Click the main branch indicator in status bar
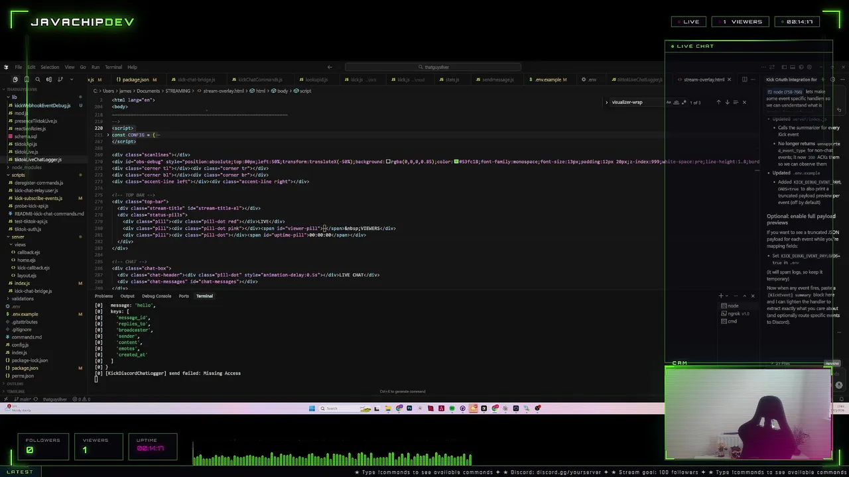Viewport: 849px width, 477px height. click(23, 399)
